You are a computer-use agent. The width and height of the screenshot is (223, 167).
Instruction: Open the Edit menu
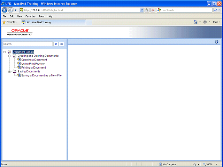point(11,16)
